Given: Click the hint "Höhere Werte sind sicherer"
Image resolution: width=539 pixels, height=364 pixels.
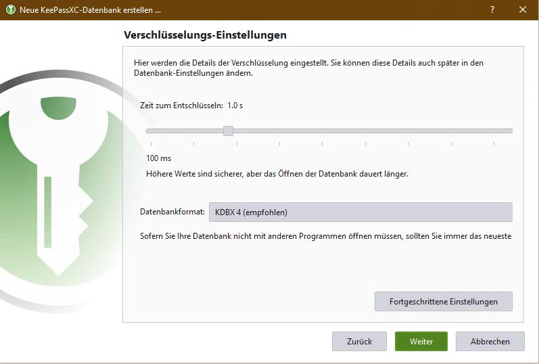Looking at the screenshot, I should point(277,174).
